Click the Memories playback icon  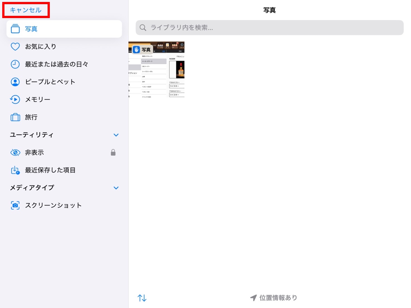coord(15,100)
